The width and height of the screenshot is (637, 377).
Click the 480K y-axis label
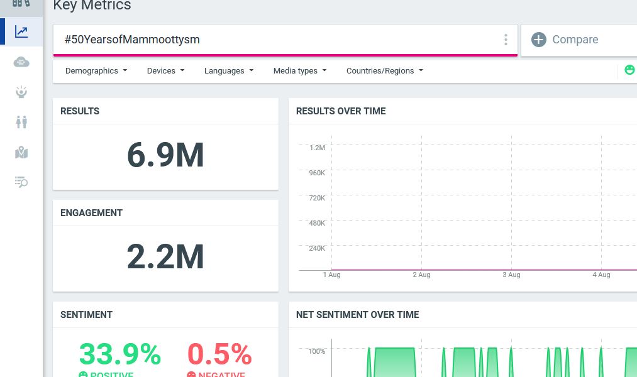pos(317,223)
